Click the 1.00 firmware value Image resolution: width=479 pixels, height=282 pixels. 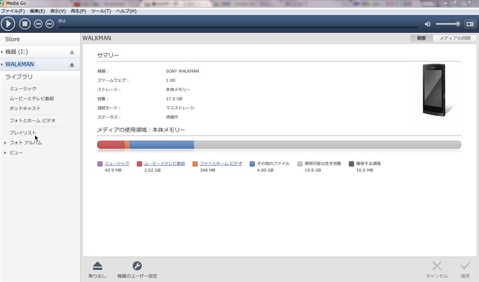(x=170, y=80)
